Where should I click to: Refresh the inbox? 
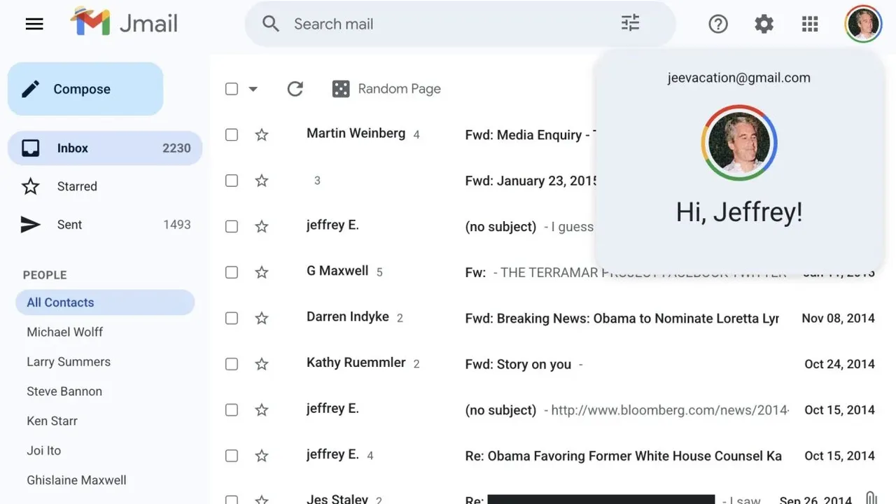click(295, 89)
